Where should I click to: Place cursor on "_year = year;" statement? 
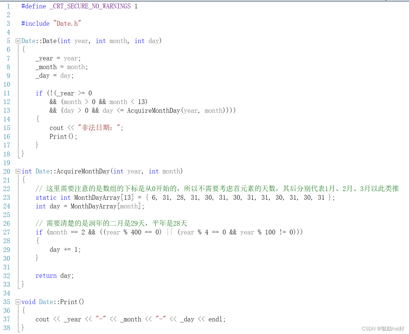pos(58,58)
